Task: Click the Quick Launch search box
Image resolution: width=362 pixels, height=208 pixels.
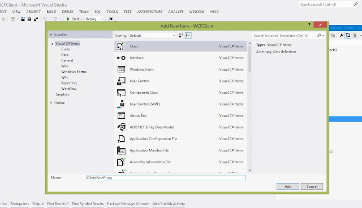Action: click(x=326, y=4)
